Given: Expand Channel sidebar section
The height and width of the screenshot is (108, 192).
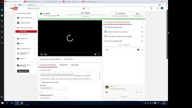Looking at the screenshot, I should [x=35, y=44].
